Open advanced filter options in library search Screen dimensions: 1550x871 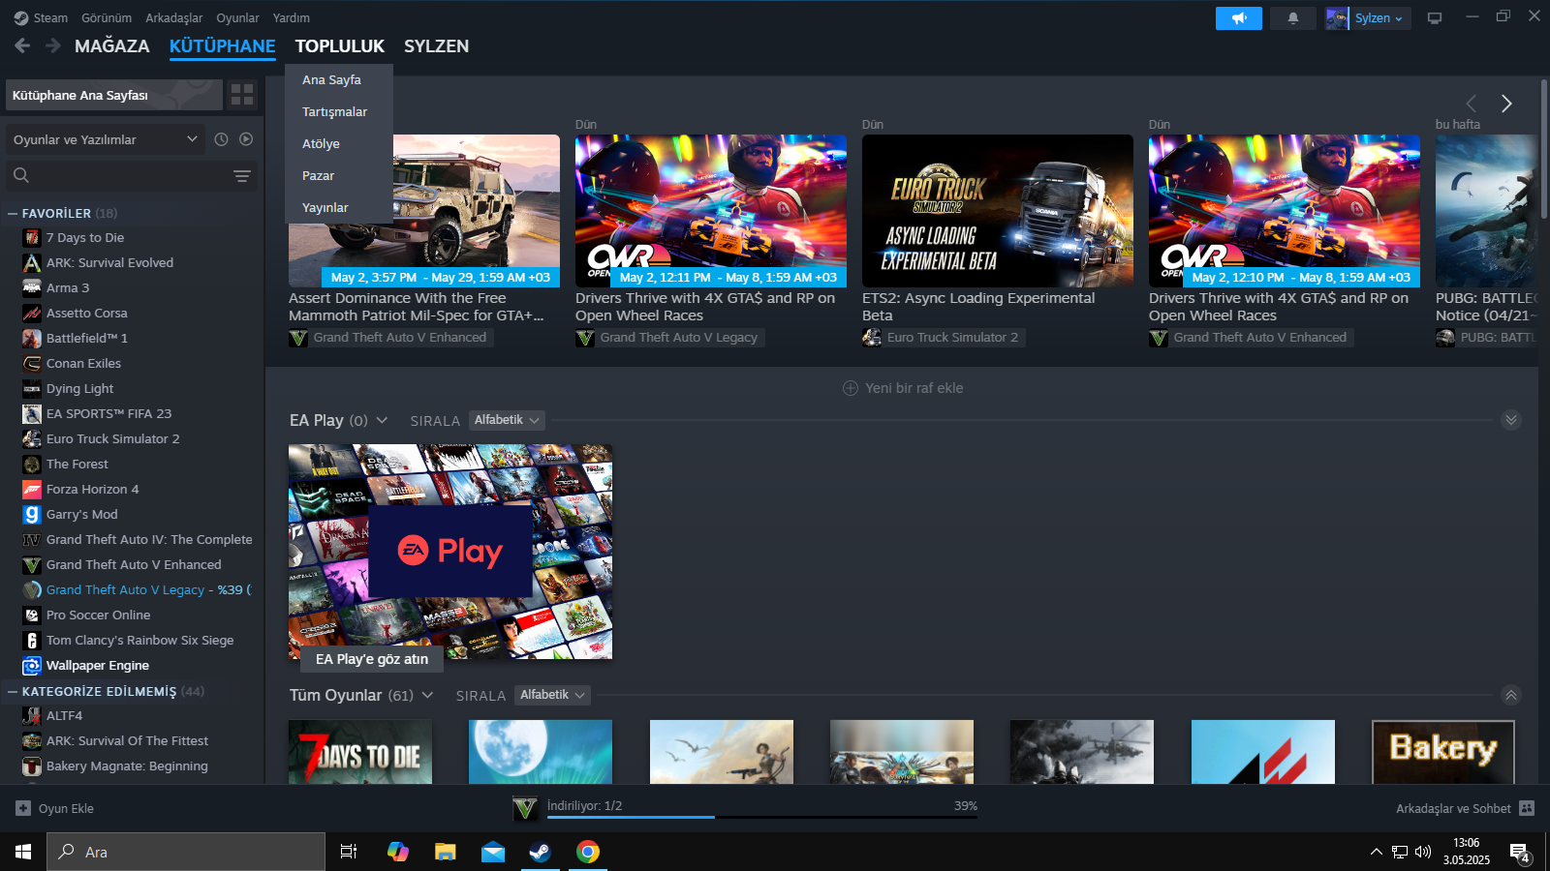coord(242,175)
